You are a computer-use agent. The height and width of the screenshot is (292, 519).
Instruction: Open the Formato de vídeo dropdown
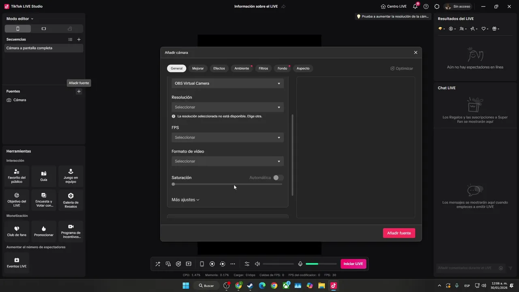pyautogui.click(x=227, y=161)
